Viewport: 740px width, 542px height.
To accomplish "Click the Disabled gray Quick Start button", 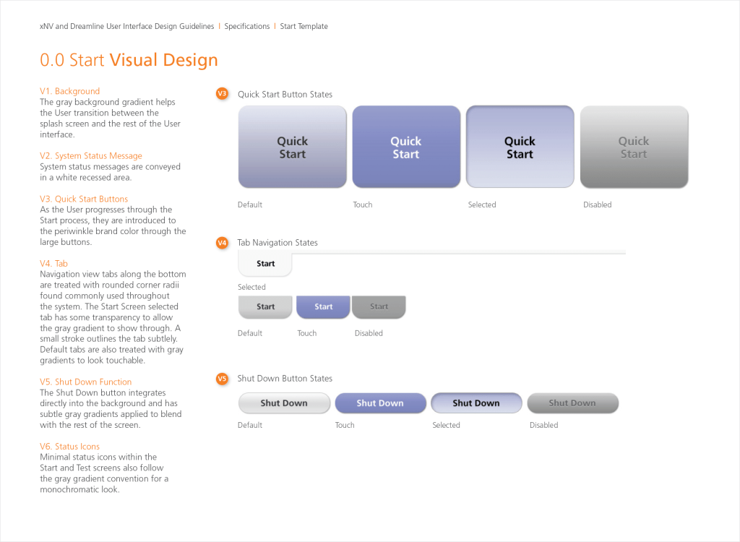I will (634, 147).
